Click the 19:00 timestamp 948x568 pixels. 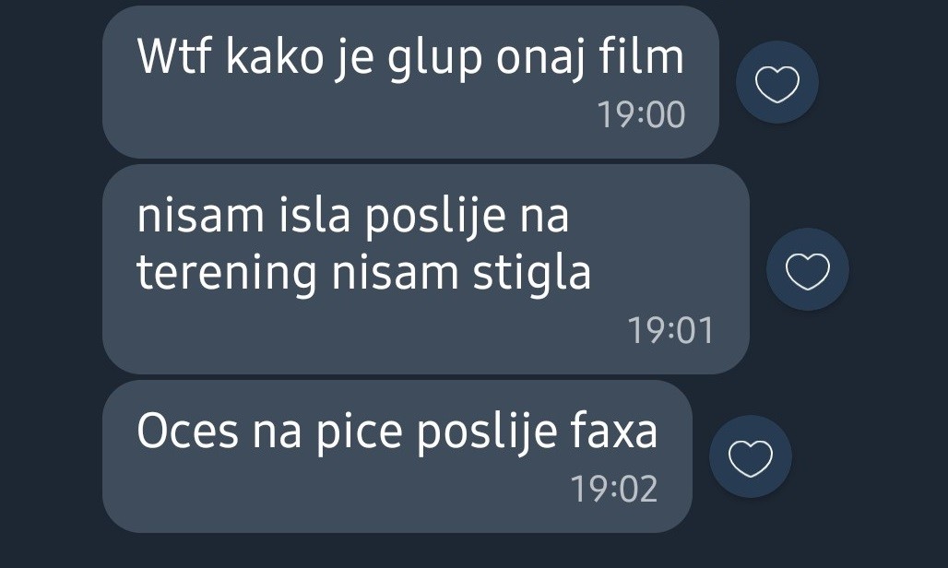641,114
